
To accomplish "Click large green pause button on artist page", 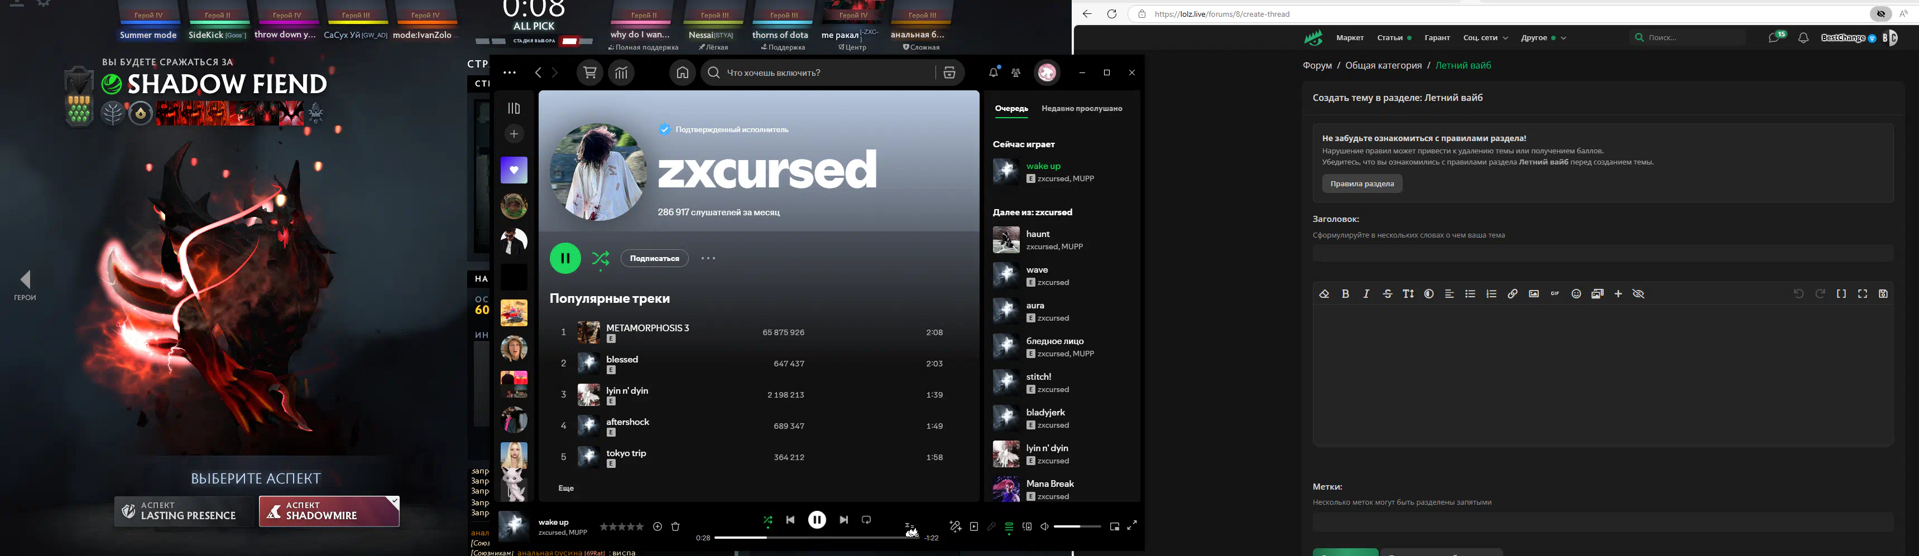I will (x=565, y=258).
